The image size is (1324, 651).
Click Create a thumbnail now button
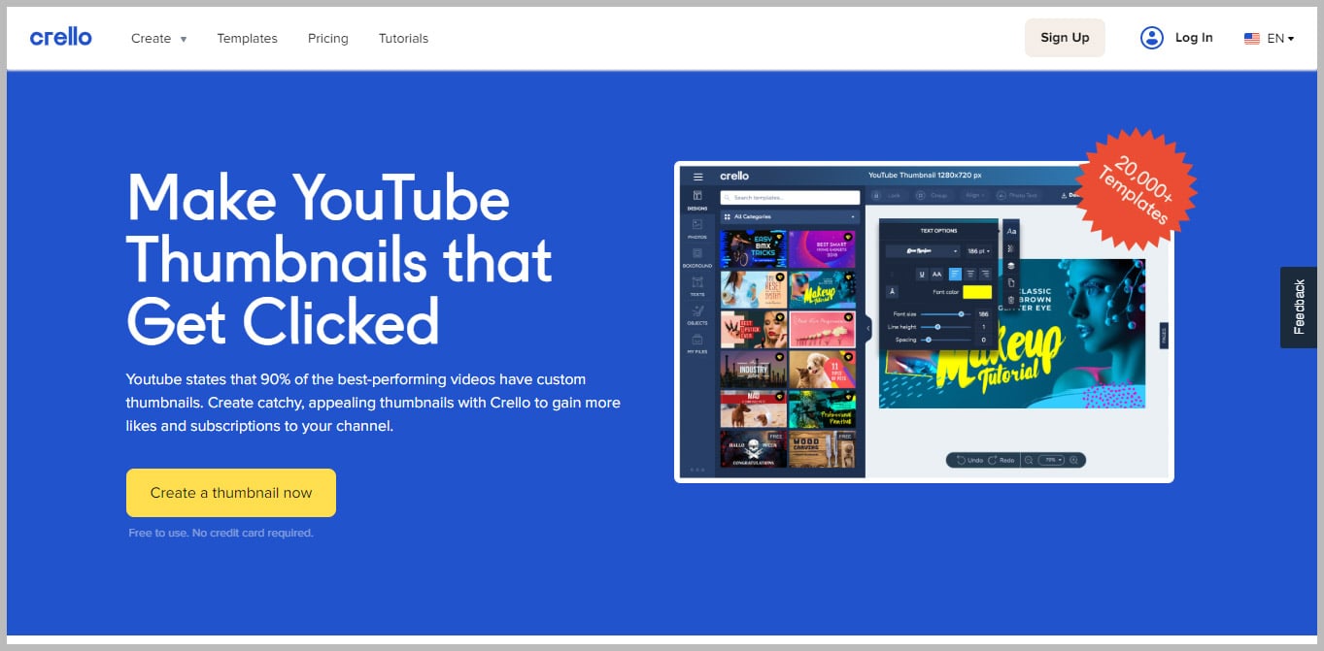click(x=231, y=493)
